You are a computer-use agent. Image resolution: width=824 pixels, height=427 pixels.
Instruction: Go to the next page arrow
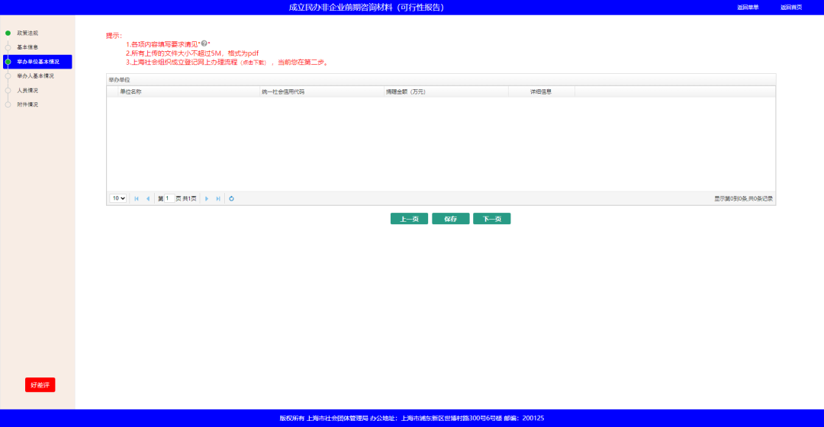(x=207, y=198)
